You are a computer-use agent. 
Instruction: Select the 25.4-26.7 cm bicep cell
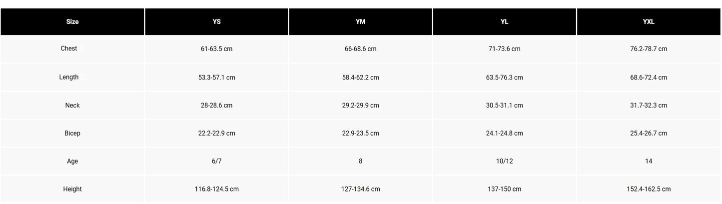click(649, 133)
